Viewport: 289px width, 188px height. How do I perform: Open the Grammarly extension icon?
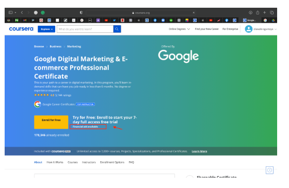click(x=43, y=12)
